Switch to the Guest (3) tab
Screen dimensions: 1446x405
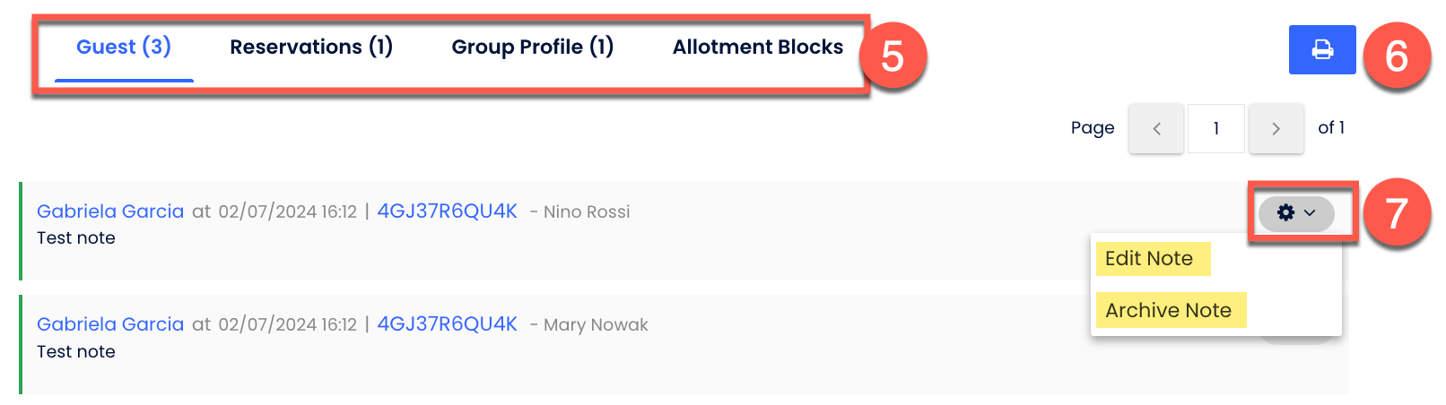tap(124, 47)
